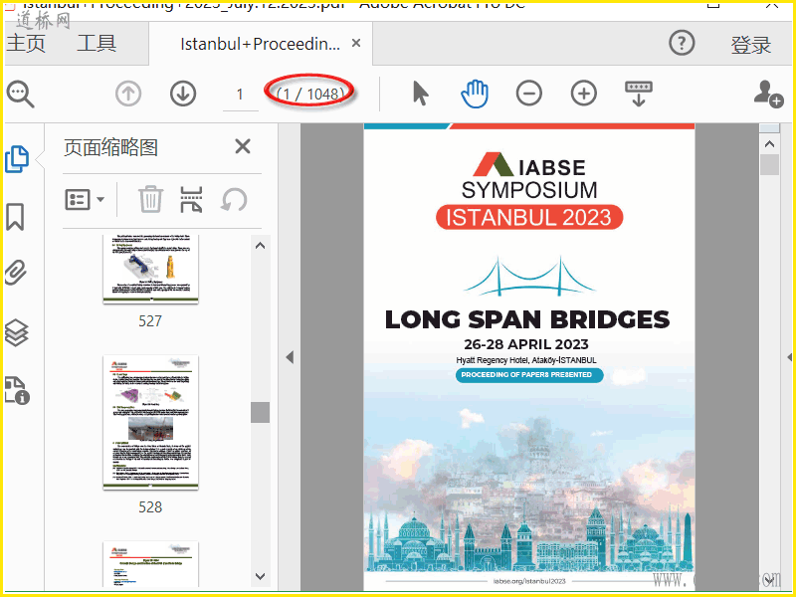Image resolution: width=796 pixels, height=597 pixels.
Task: Select page 528 thumbnail
Action: tap(150, 422)
